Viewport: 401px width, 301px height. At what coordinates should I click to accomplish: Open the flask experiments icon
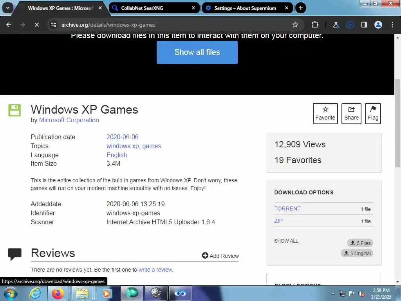click(x=336, y=25)
